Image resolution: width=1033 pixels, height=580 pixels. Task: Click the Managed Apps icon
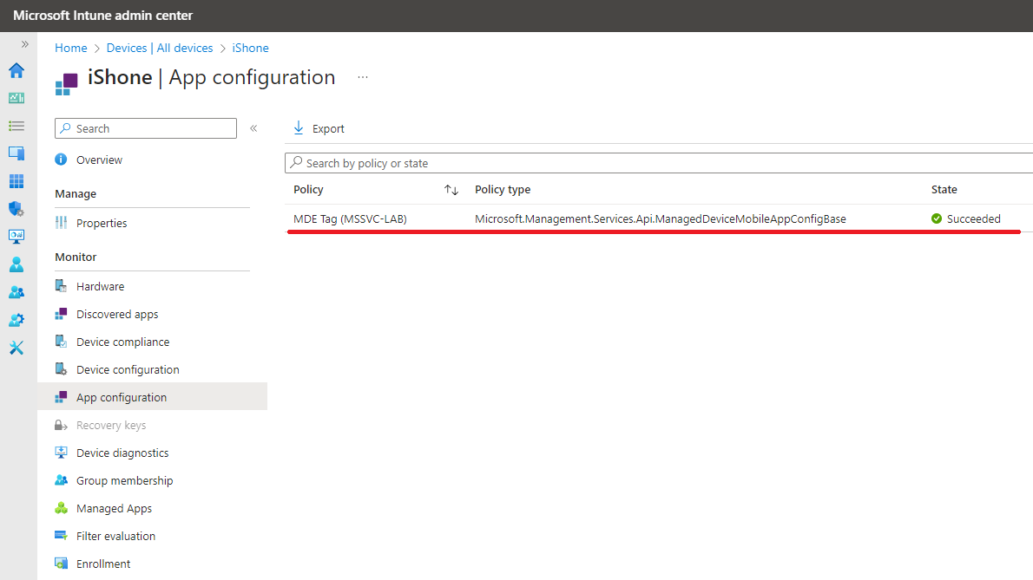[x=62, y=508]
